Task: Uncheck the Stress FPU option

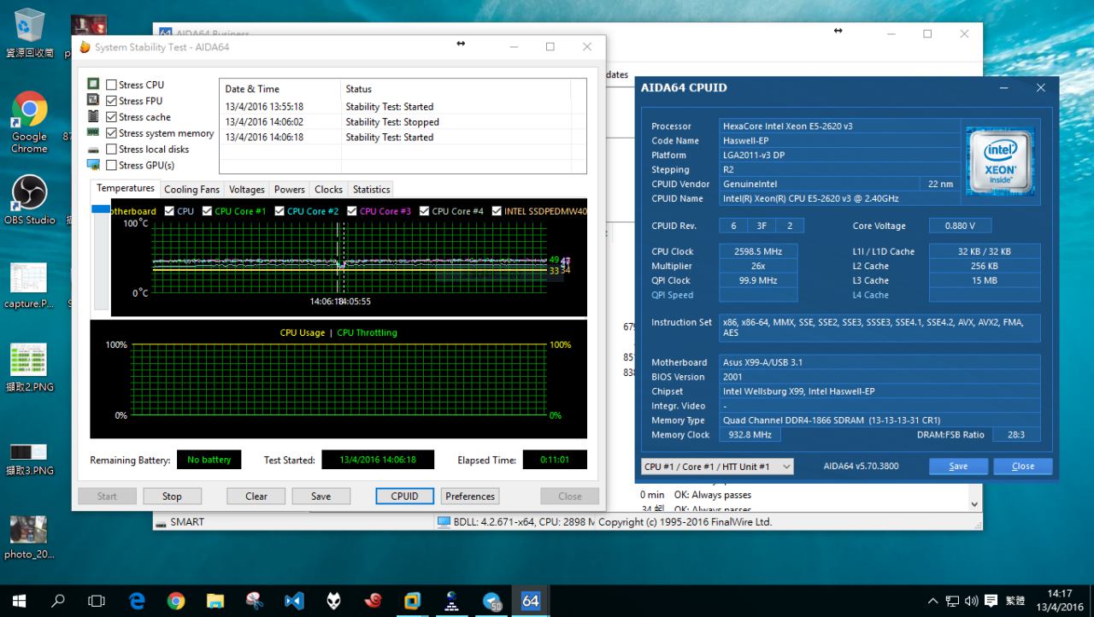Action: [111, 101]
